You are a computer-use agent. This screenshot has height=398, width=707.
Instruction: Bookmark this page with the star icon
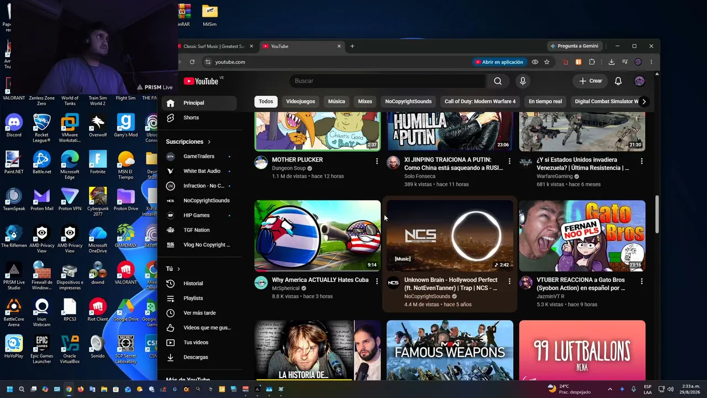coord(547,62)
